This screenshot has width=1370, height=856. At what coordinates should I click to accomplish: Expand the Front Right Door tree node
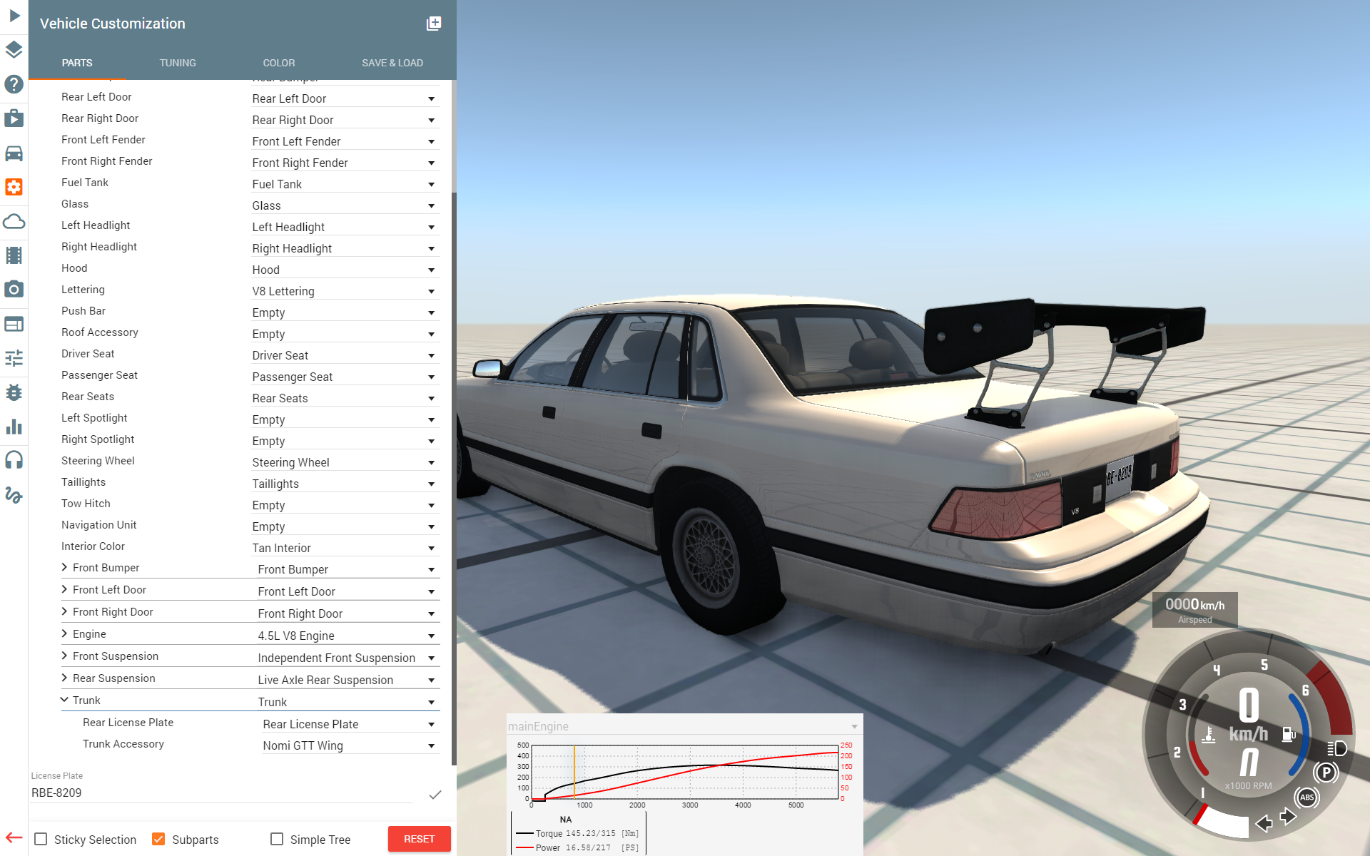(x=65, y=611)
